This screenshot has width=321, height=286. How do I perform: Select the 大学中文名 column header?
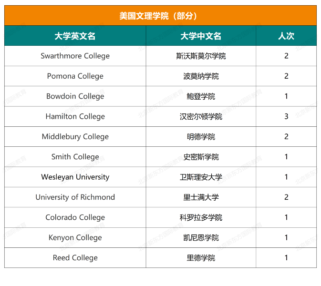[201, 36]
